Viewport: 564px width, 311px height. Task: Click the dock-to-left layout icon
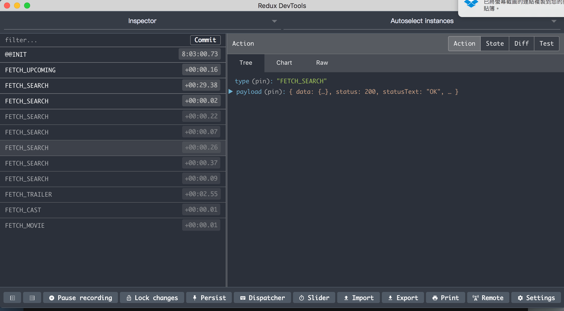12,298
